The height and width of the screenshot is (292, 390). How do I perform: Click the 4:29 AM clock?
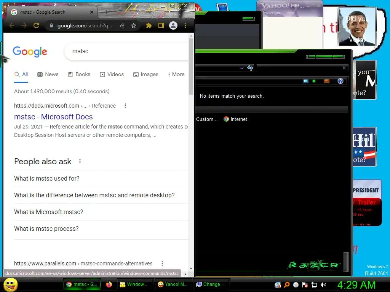pyautogui.click(x=356, y=285)
